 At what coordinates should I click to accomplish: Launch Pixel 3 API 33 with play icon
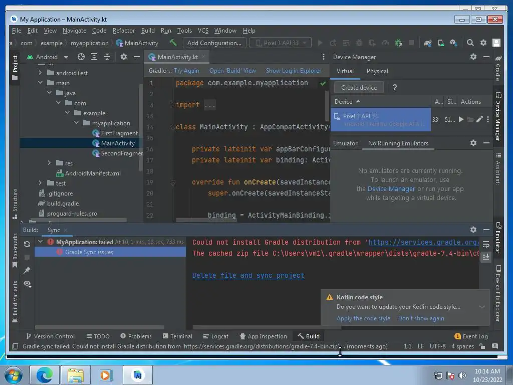tap(461, 119)
